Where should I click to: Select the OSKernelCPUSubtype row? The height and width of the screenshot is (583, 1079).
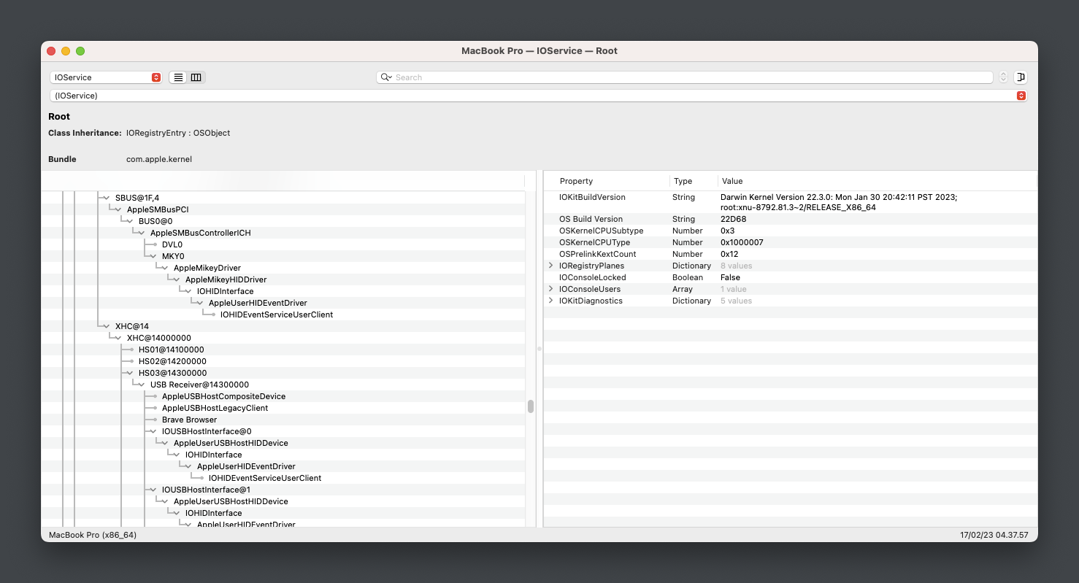(x=791, y=231)
